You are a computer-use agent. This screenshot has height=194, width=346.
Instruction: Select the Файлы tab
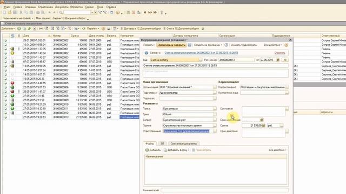pos(150,144)
